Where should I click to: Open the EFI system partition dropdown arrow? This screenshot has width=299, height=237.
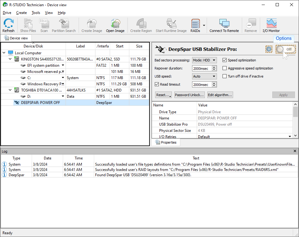(x=63, y=65)
